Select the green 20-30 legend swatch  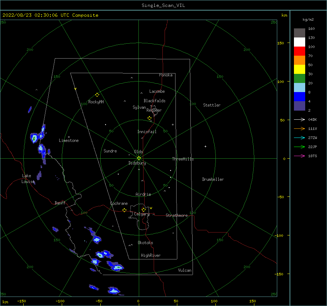point(299,79)
